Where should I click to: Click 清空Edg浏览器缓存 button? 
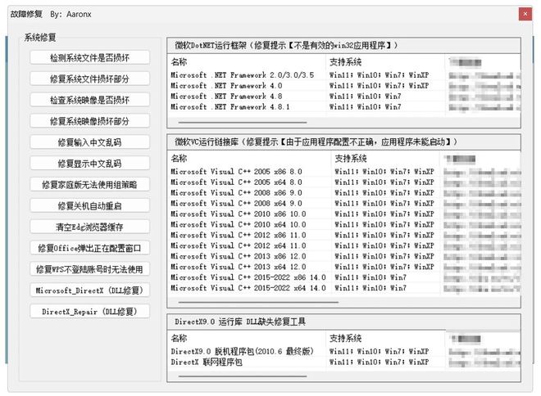pyautogui.click(x=89, y=227)
